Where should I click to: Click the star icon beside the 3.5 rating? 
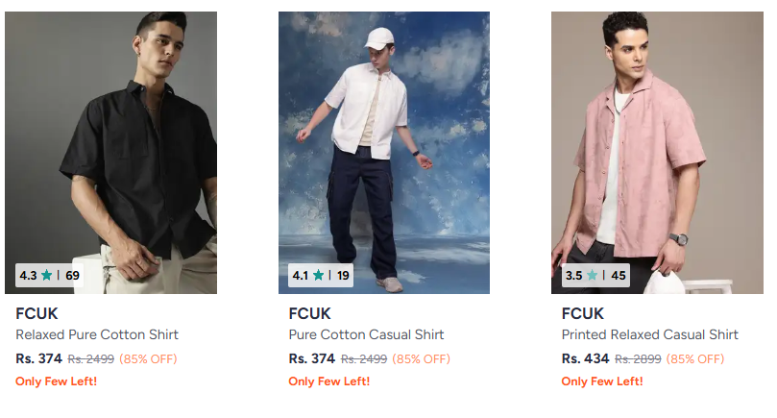click(x=593, y=275)
